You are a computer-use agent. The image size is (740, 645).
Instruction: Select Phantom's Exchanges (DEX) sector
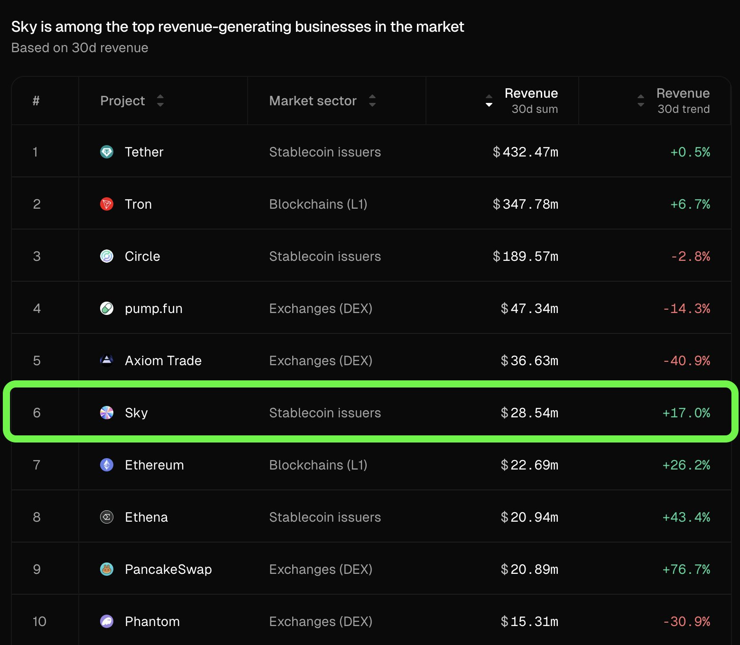[321, 621]
